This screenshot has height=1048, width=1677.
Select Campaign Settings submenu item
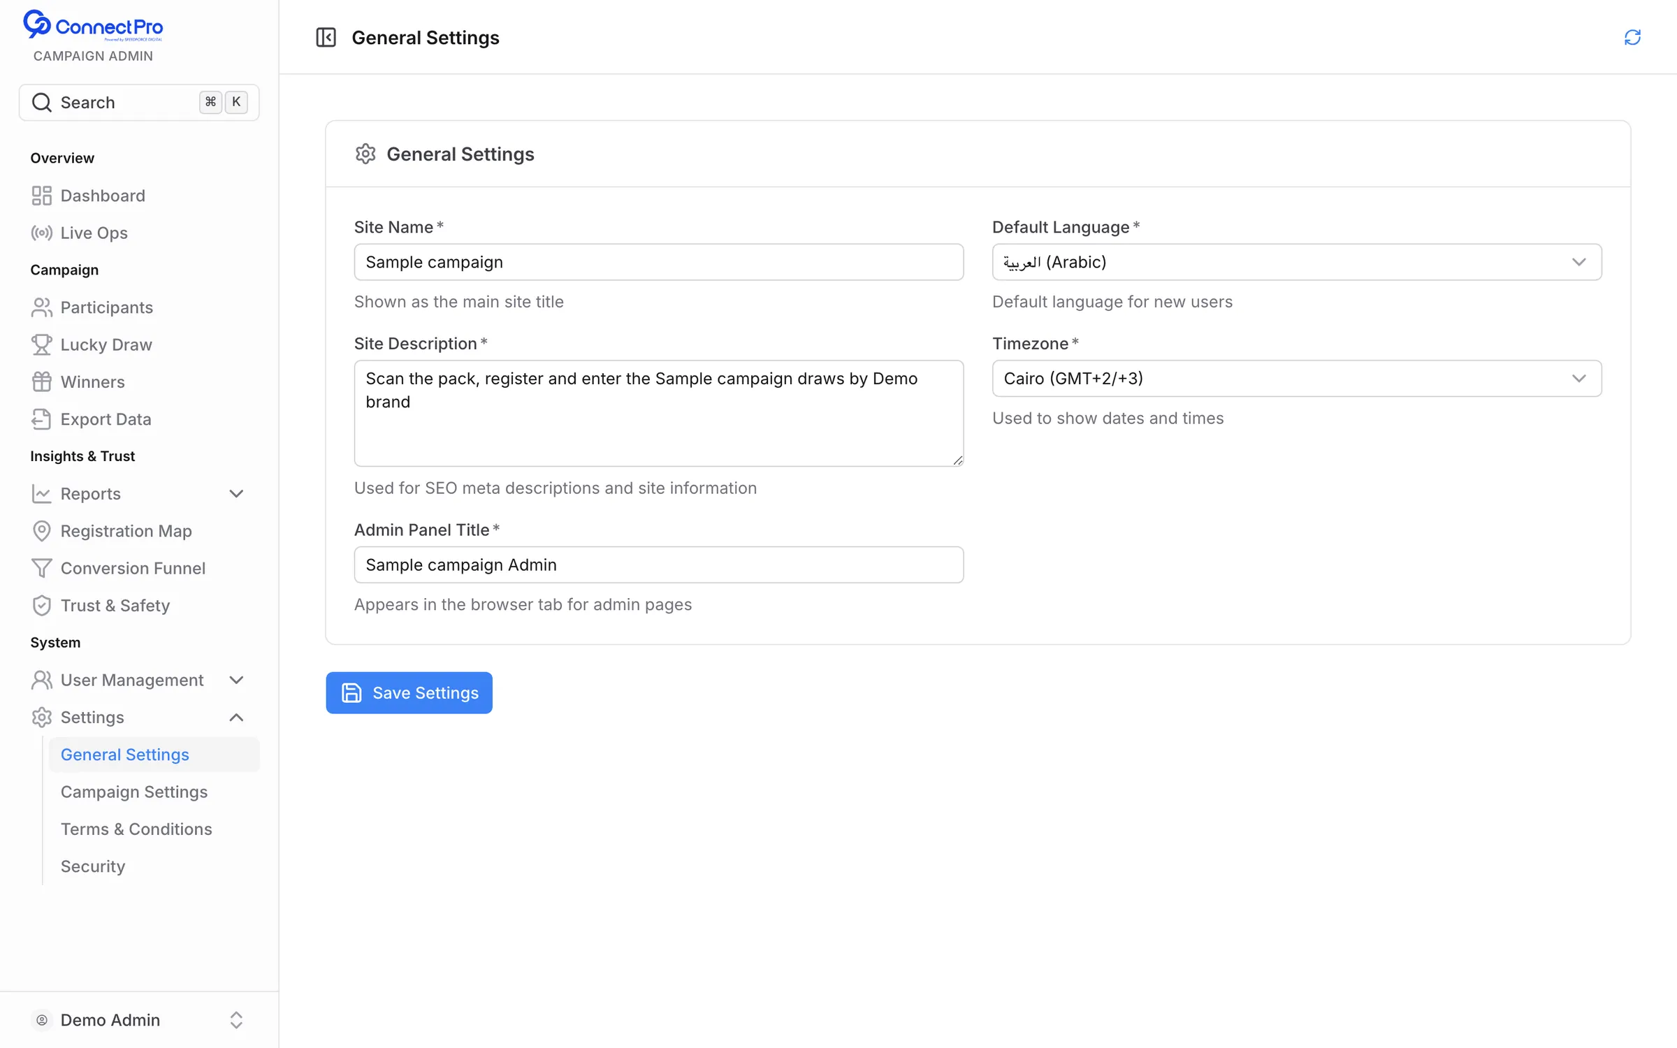coord(154,792)
